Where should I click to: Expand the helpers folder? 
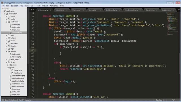pos(6,38)
